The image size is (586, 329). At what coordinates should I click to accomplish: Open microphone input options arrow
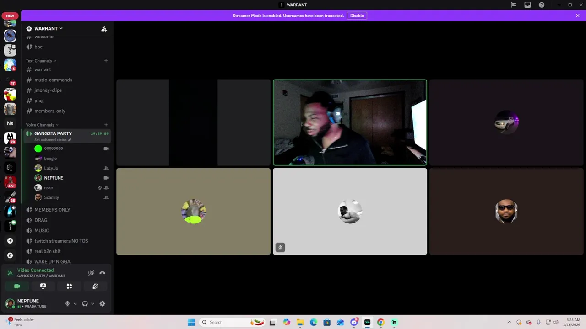(x=75, y=303)
